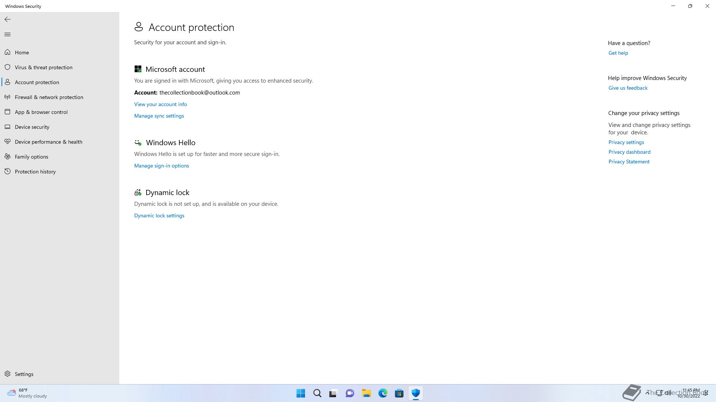Click Windows Security shield taskbar icon
The width and height of the screenshot is (716, 402).
(416, 393)
